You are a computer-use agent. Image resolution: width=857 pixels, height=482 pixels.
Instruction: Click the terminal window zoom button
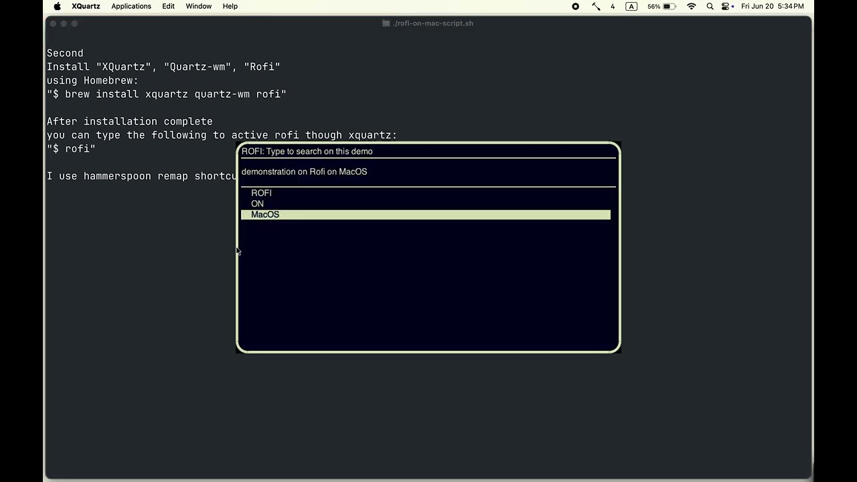tap(74, 23)
